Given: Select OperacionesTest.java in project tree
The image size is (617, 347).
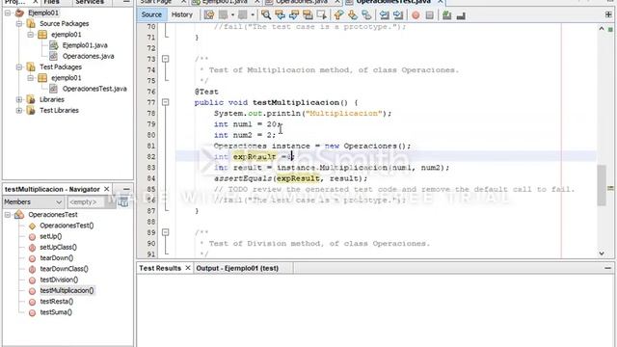Looking at the screenshot, I should click(x=94, y=89).
